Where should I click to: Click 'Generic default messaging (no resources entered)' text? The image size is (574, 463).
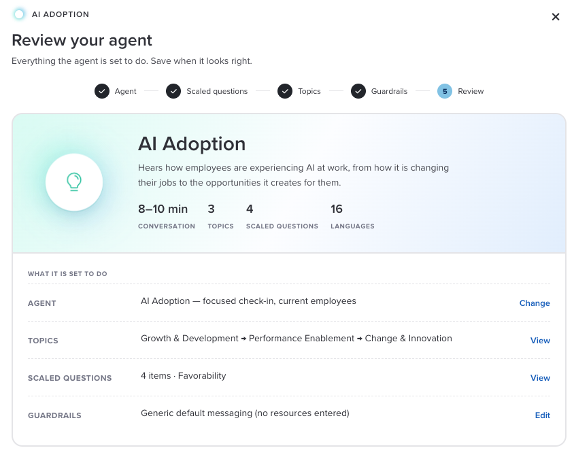[245, 413]
